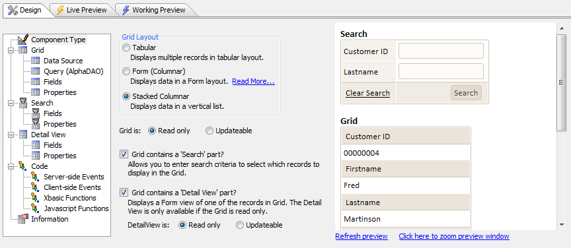Click the Working Preview lightning icon

pyautogui.click(x=126, y=10)
